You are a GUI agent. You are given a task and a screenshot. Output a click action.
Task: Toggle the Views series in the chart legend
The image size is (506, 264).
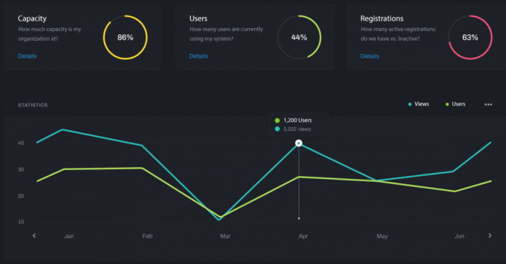click(x=418, y=105)
